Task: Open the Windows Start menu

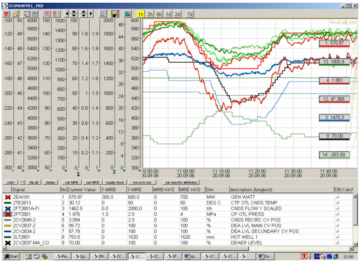Action: pos(11,256)
